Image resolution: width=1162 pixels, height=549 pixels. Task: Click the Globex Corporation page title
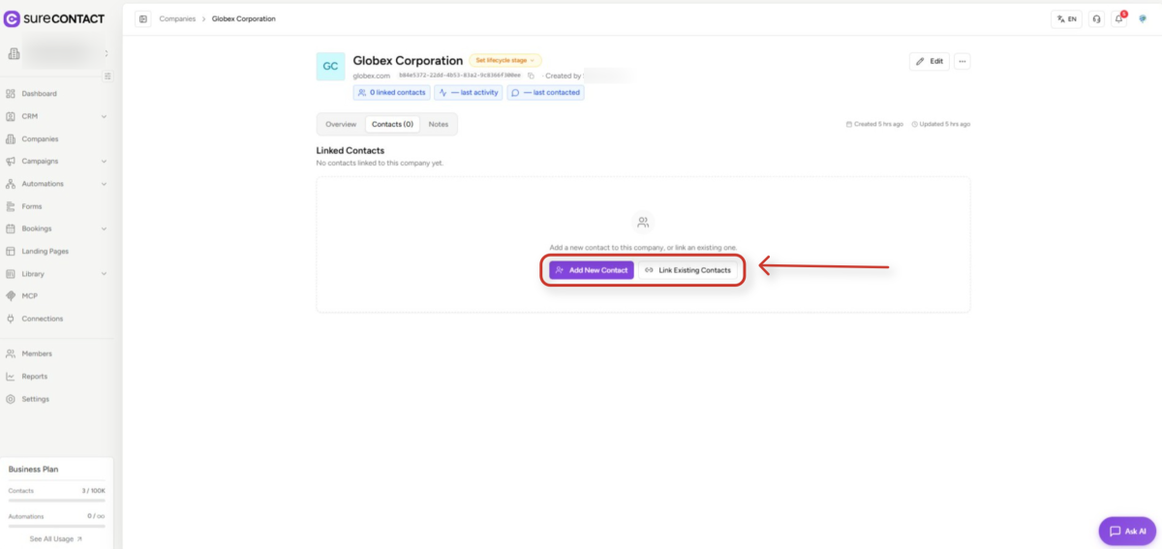(x=408, y=60)
